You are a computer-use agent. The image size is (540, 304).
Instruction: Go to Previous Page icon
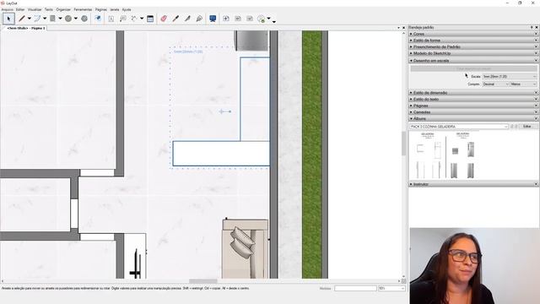(x=238, y=19)
